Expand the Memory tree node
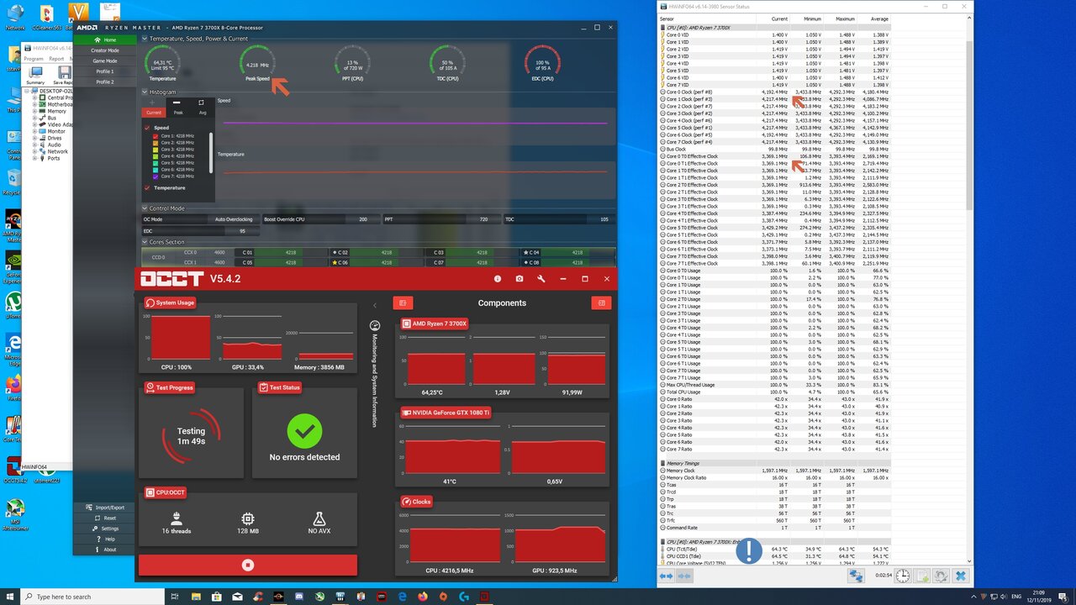 34,111
